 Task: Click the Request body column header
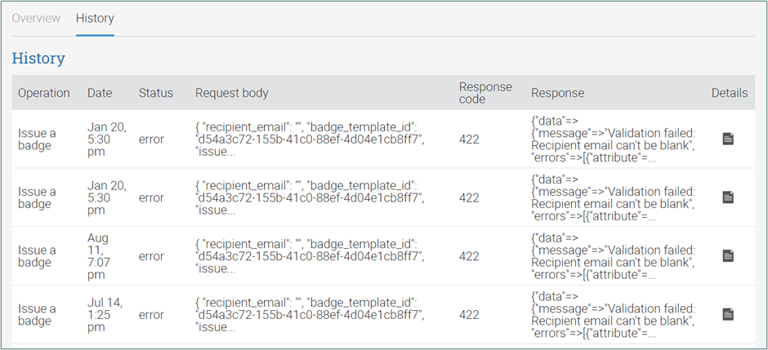(232, 93)
